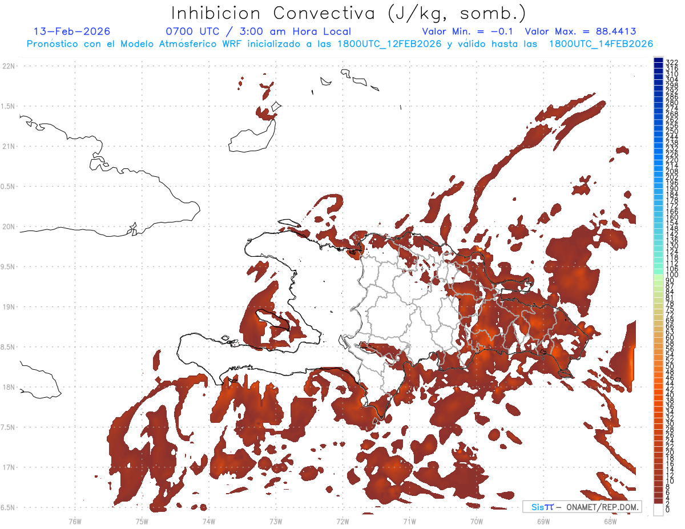The width and height of the screenshot is (685, 529).
Task: Click the "0" color scale label
Action: click(668, 510)
